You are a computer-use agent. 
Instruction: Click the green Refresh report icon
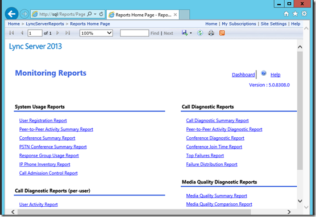tap(200, 32)
